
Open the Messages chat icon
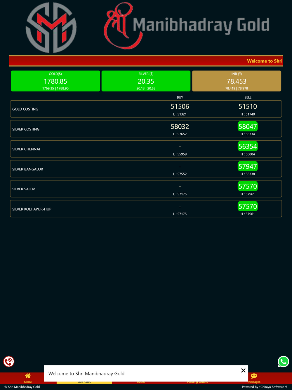tap(254, 376)
